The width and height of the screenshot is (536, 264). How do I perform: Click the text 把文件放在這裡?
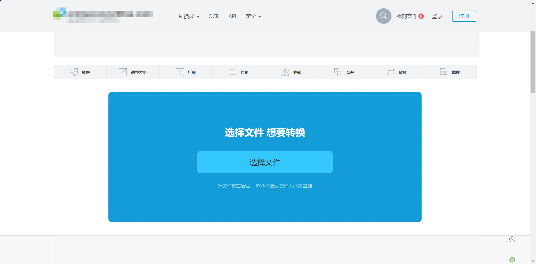tap(235, 186)
